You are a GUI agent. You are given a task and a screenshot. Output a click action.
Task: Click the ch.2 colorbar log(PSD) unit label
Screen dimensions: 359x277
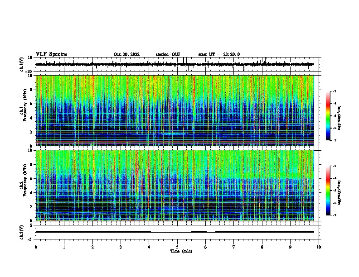(339, 192)
